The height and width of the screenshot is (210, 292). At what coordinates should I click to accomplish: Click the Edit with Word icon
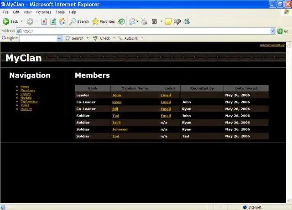click(x=154, y=21)
